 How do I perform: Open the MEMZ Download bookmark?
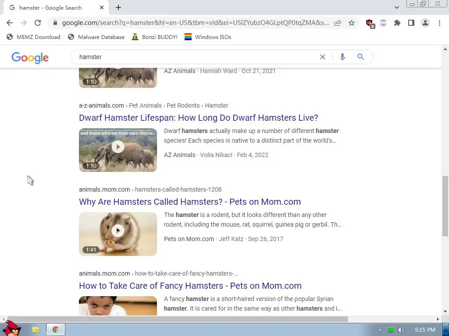coord(33,37)
